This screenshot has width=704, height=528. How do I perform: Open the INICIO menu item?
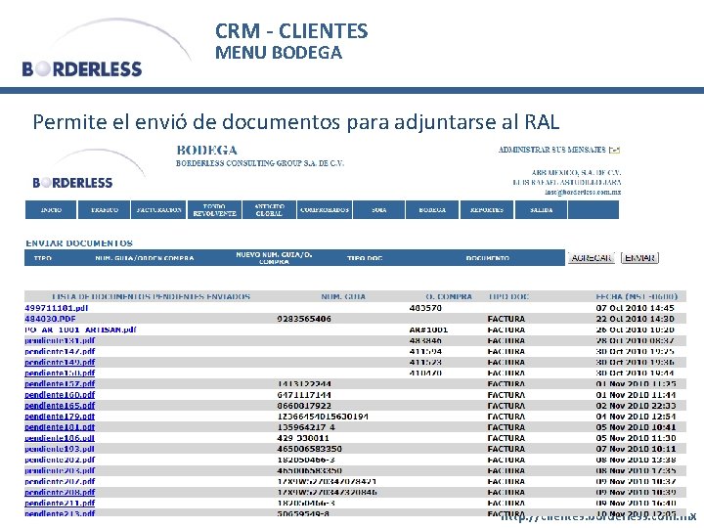(x=51, y=209)
